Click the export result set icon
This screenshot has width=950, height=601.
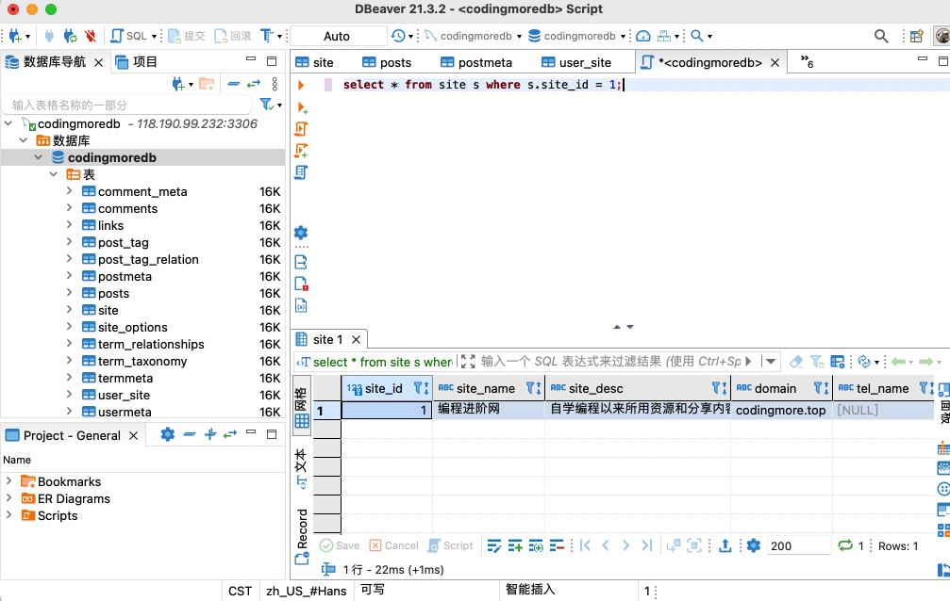pyautogui.click(x=725, y=545)
